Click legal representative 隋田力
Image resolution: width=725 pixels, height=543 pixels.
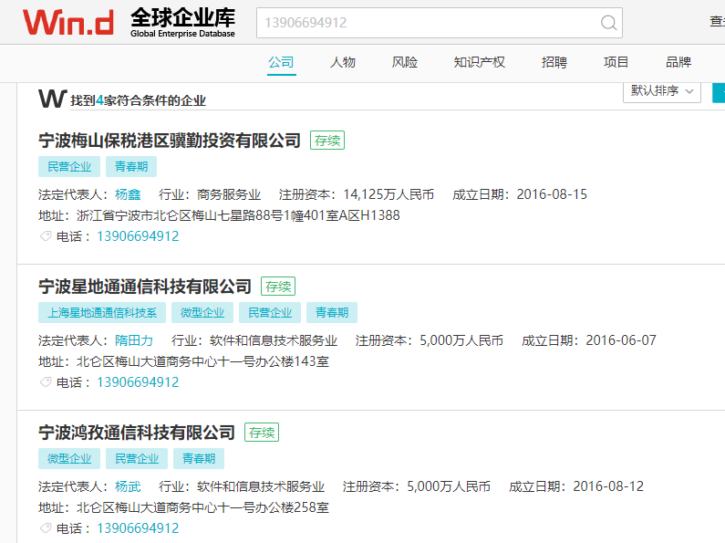click(x=134, y=340)
